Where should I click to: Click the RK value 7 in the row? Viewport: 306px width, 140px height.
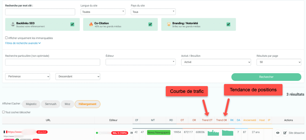point(238,132)
